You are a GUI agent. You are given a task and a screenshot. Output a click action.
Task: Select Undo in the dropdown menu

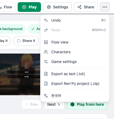[x=75, y=20]
